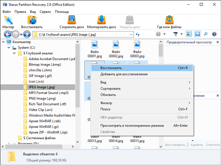Viewport: 221px width, 165px height.
Task: Go back with the left arrow button
Action: (x=8, y=34)
